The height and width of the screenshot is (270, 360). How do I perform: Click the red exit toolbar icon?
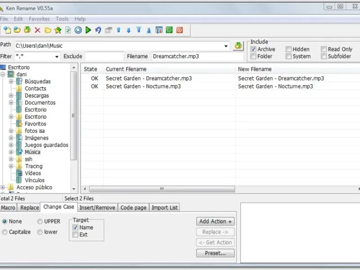pos(179,30)
